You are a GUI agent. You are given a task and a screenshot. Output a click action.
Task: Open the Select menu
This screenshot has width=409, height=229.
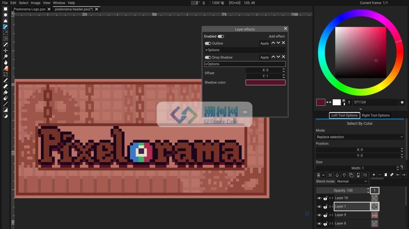click(24, 3)
